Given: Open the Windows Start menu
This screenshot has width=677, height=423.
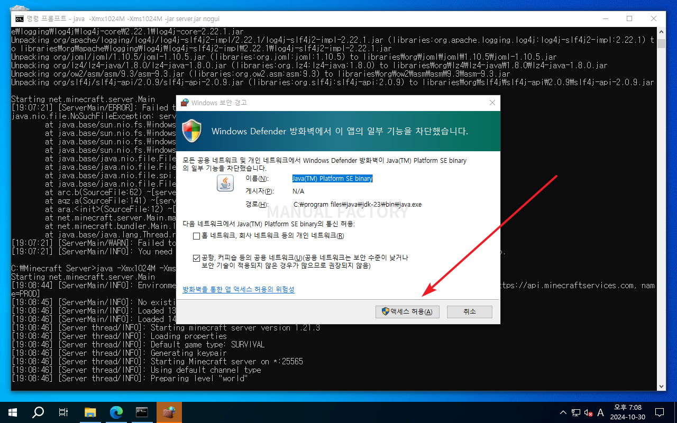Looking at the screenshot, I should pos(13,412).
